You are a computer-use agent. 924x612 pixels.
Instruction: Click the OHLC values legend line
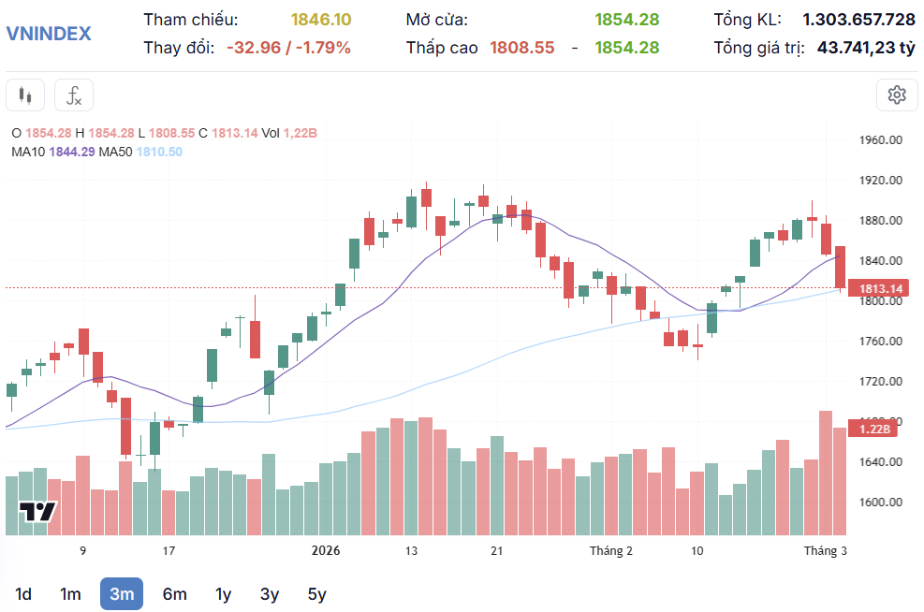pos(164,134)
